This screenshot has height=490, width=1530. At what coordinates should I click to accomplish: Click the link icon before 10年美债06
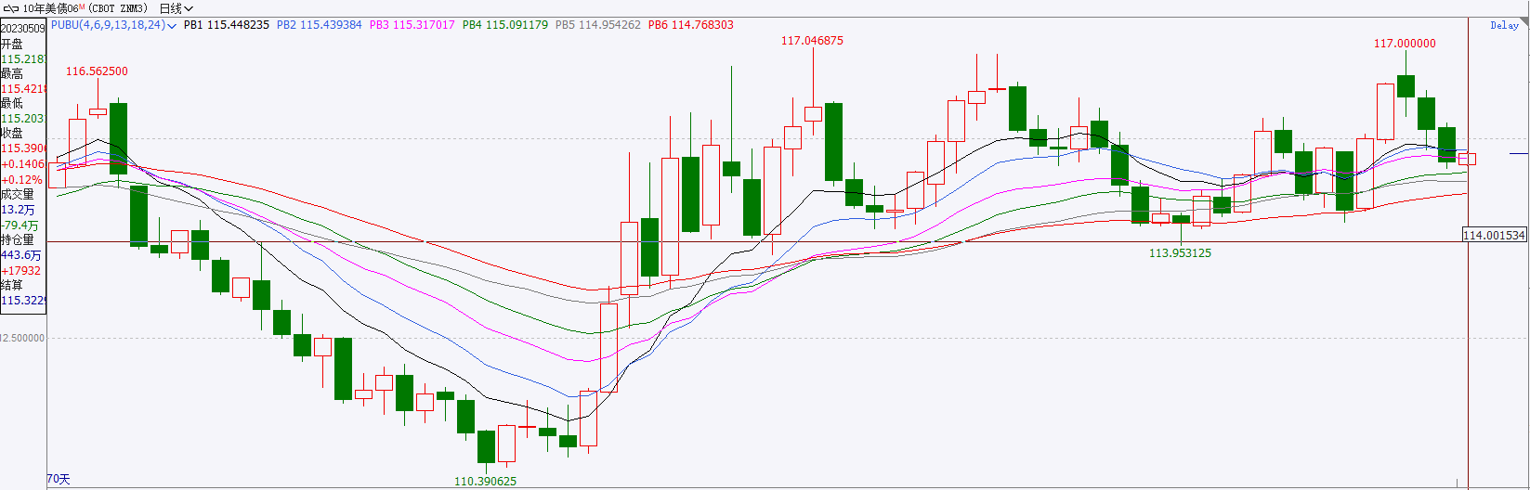coord(9,8)
